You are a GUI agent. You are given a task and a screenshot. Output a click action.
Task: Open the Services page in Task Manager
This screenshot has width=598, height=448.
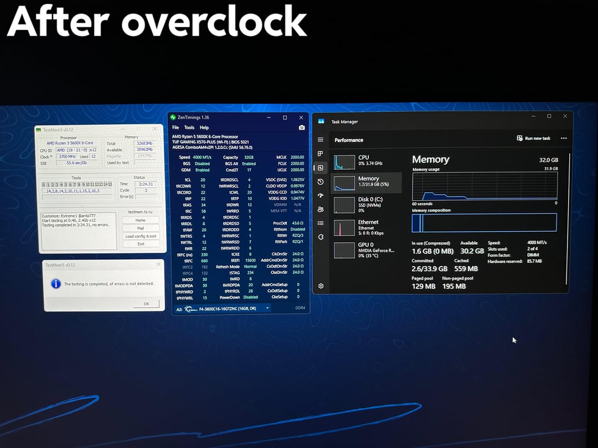(321, 237)
